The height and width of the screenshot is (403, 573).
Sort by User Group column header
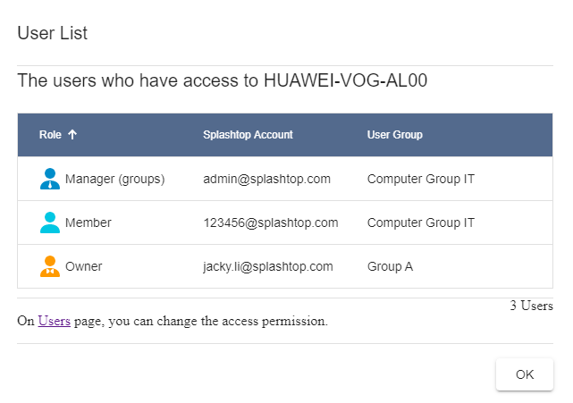coord(395,134)
